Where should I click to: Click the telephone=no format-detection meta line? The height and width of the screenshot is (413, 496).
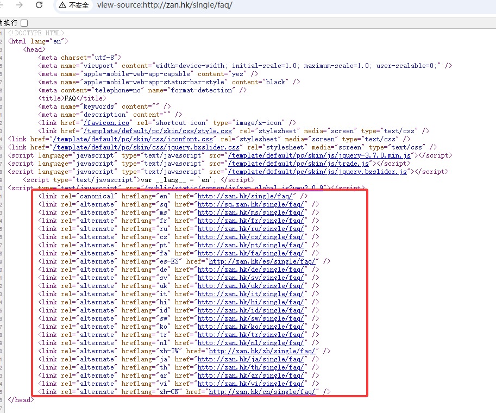[x=142, y=90]
